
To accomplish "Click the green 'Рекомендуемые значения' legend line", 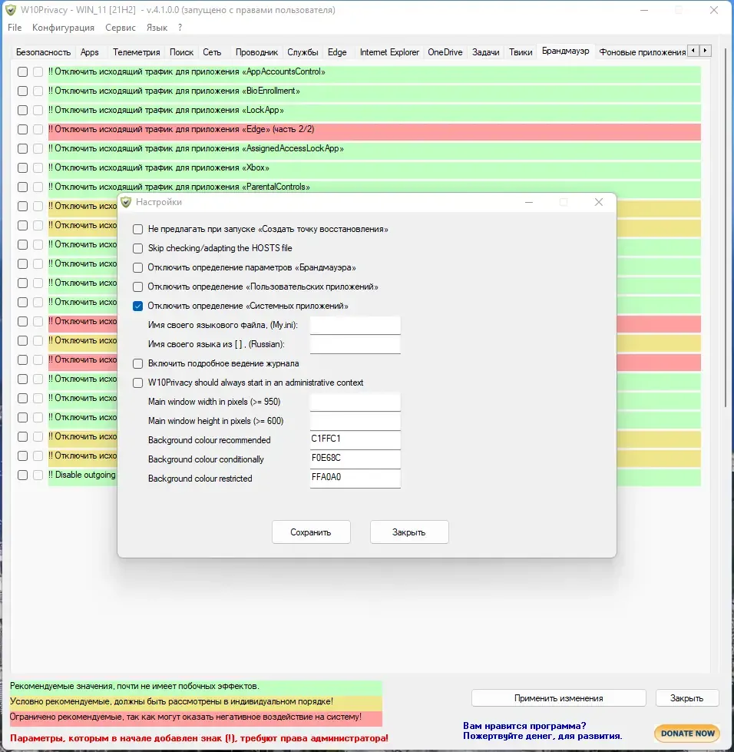I will (196, 686).
